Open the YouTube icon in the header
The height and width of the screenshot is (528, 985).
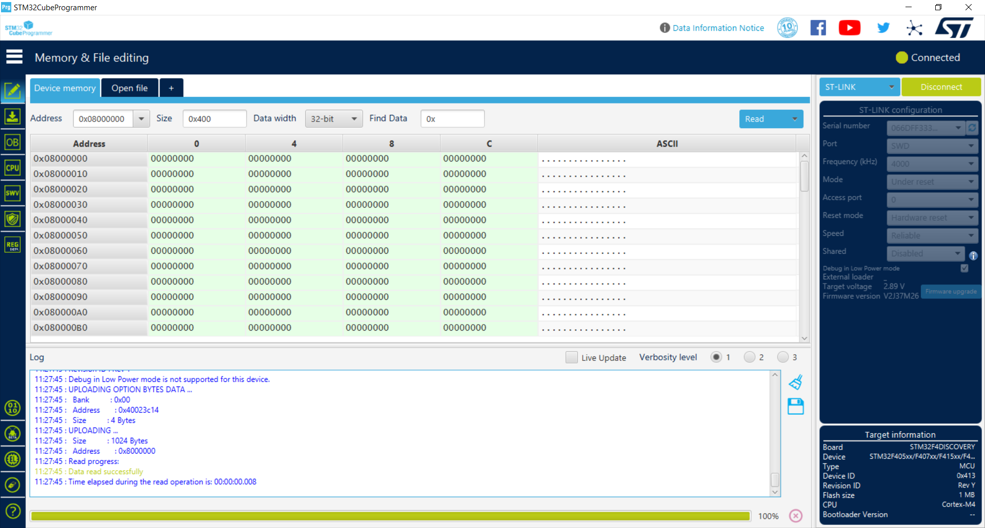pos(850,28)
